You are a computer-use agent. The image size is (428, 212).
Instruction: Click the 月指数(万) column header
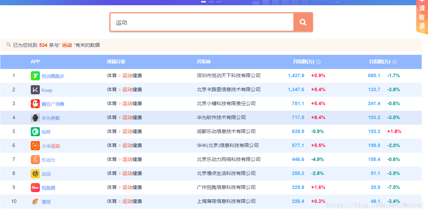point(304,61)
